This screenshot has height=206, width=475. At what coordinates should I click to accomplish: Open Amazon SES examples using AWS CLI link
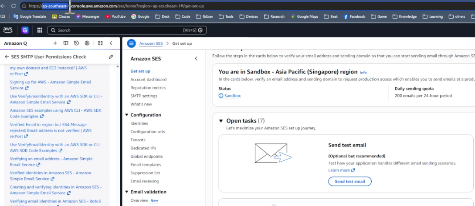point(55,113)
